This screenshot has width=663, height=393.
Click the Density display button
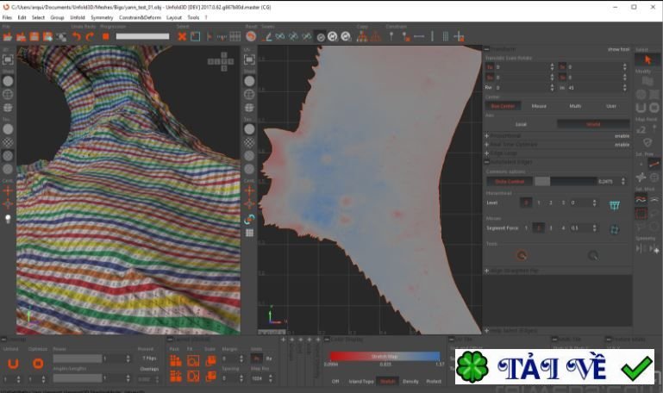[410, 380]
